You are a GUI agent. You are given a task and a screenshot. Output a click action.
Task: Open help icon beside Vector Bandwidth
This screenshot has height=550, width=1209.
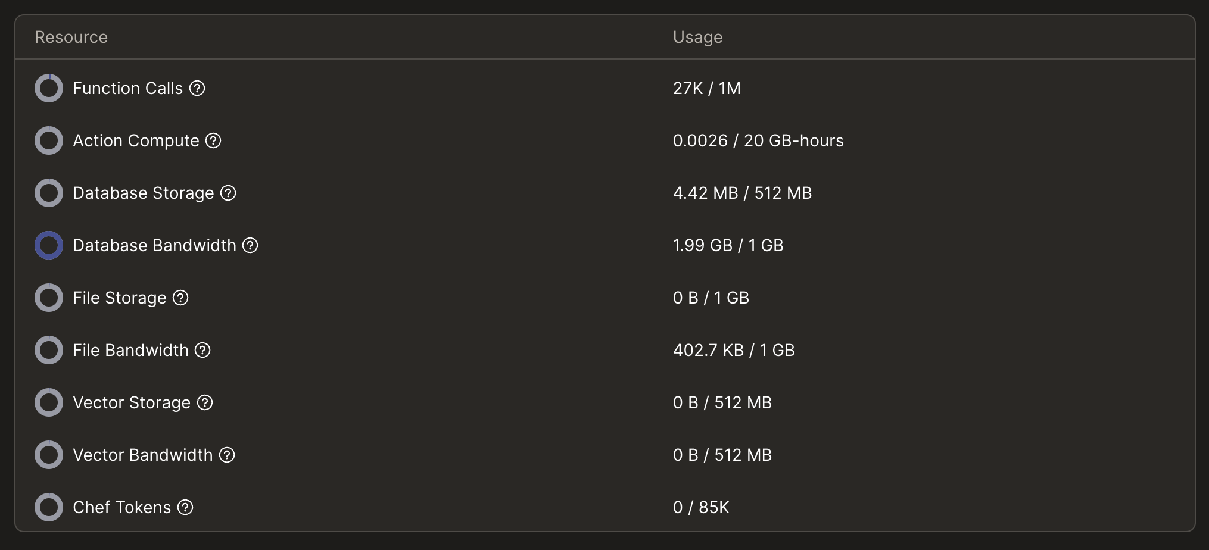227,455
